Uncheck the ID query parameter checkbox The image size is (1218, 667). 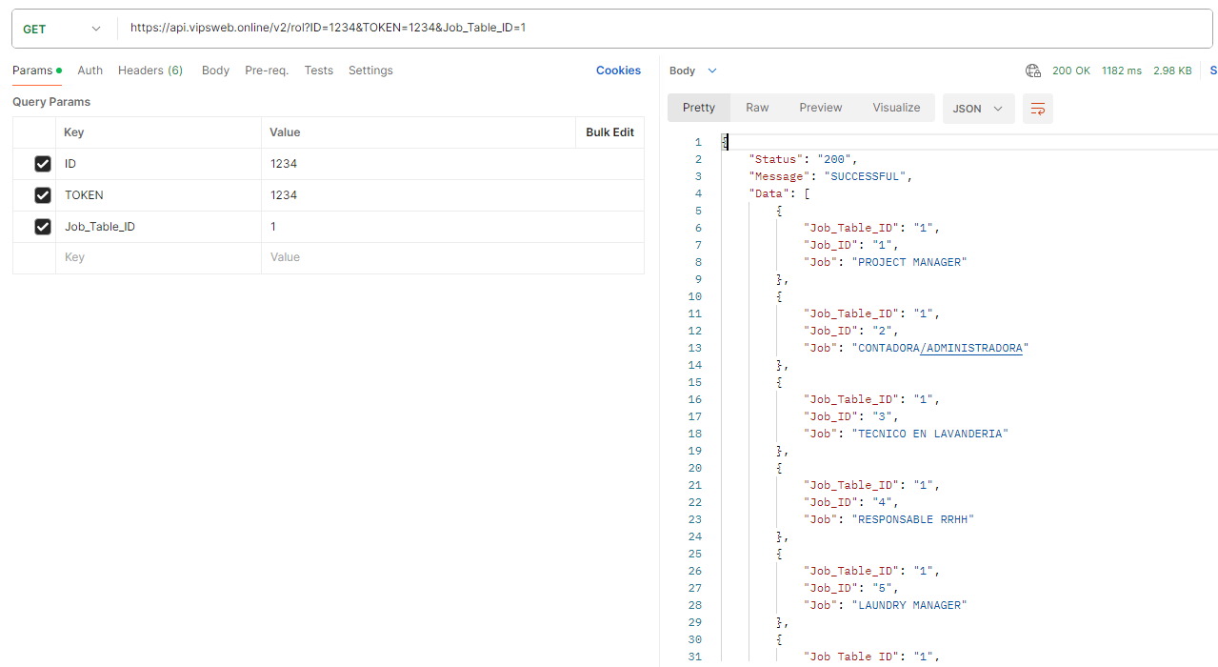[42, 164]
